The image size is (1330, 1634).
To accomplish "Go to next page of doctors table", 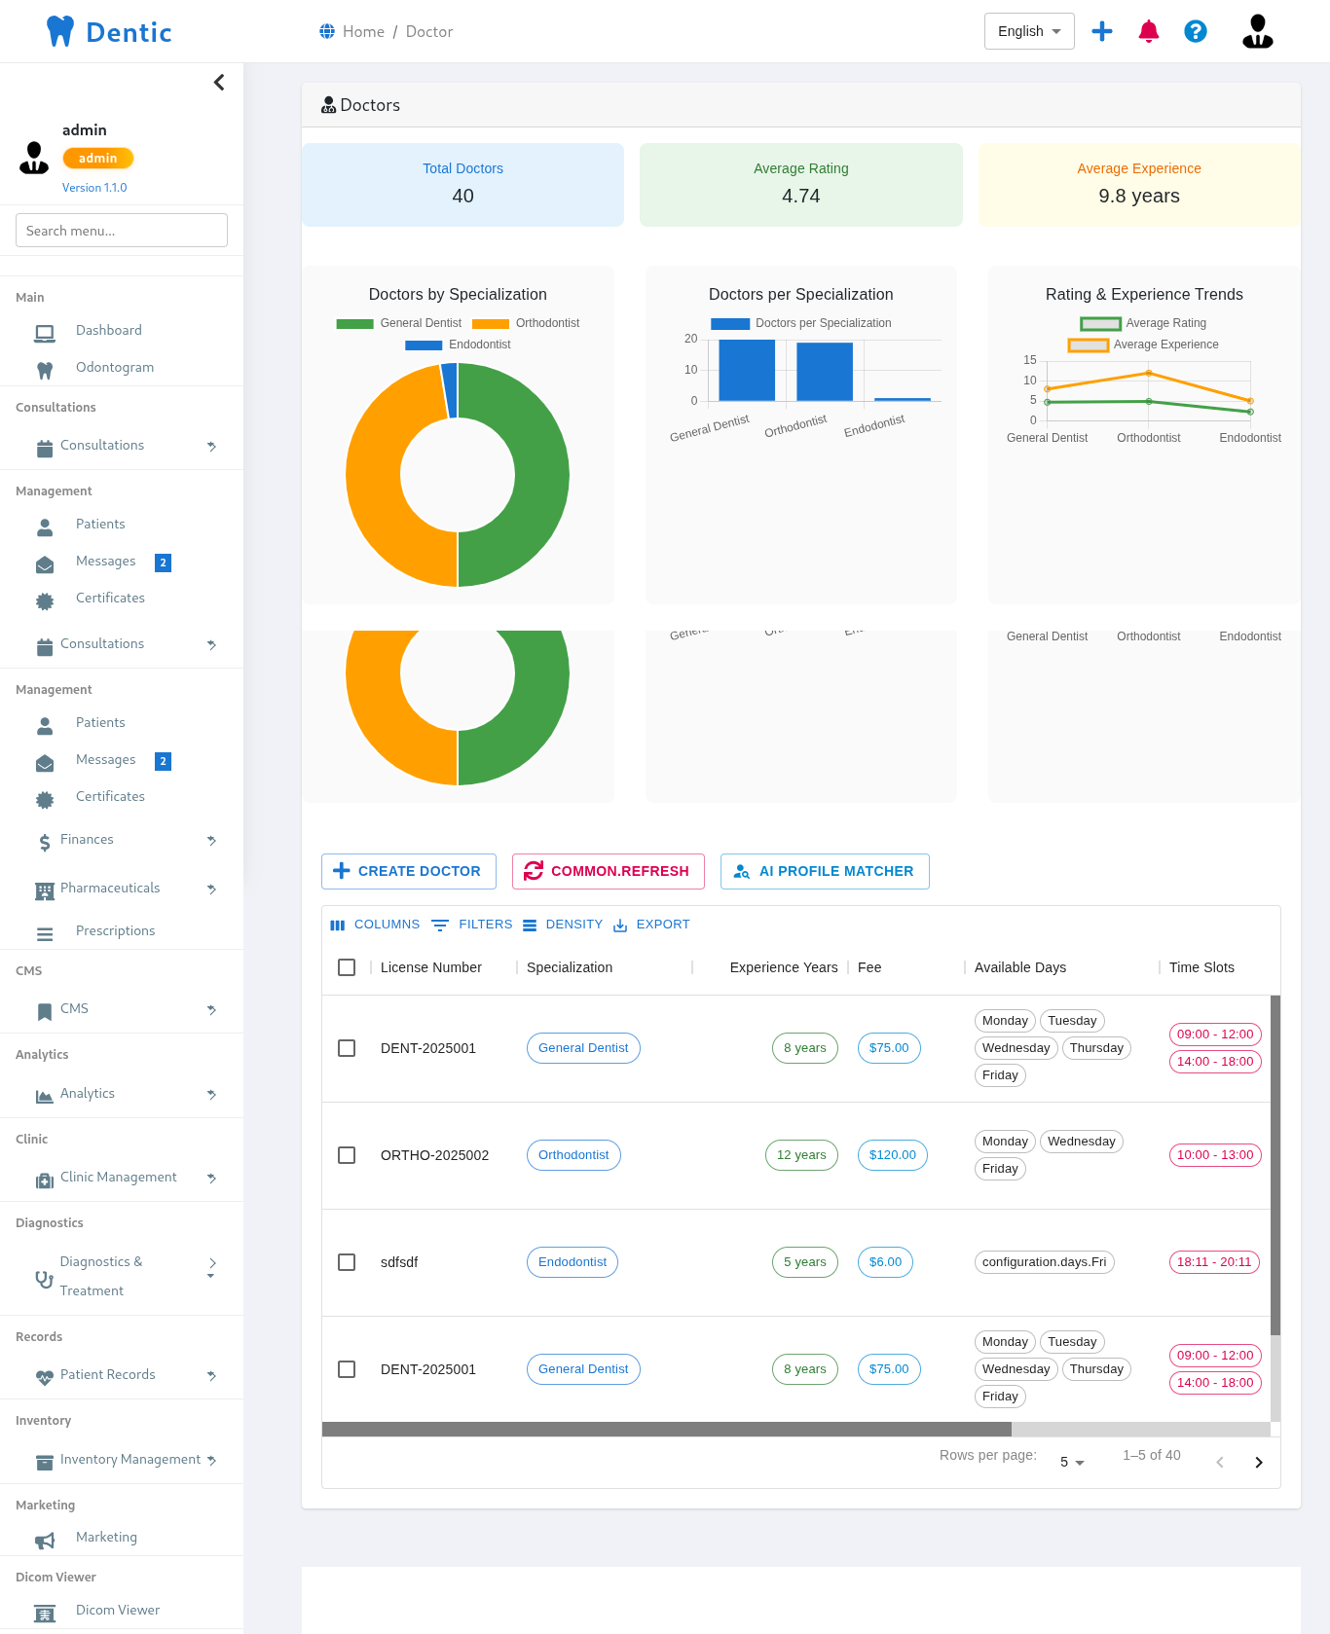I will [1258, 1463].
